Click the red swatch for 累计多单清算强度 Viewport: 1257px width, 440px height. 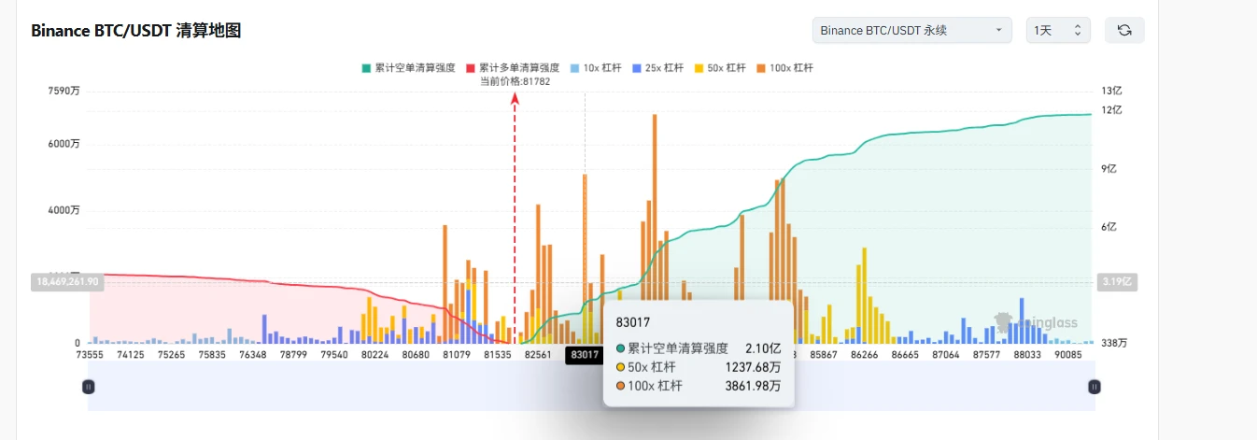point(471,68)
